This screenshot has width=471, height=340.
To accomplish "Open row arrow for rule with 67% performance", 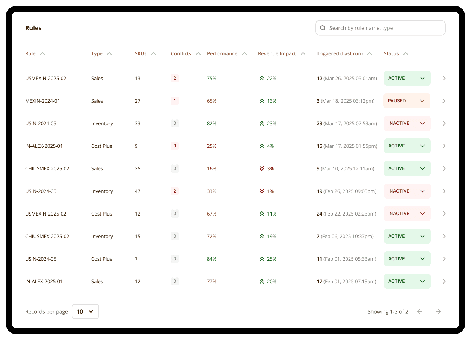I will point(444,214).
